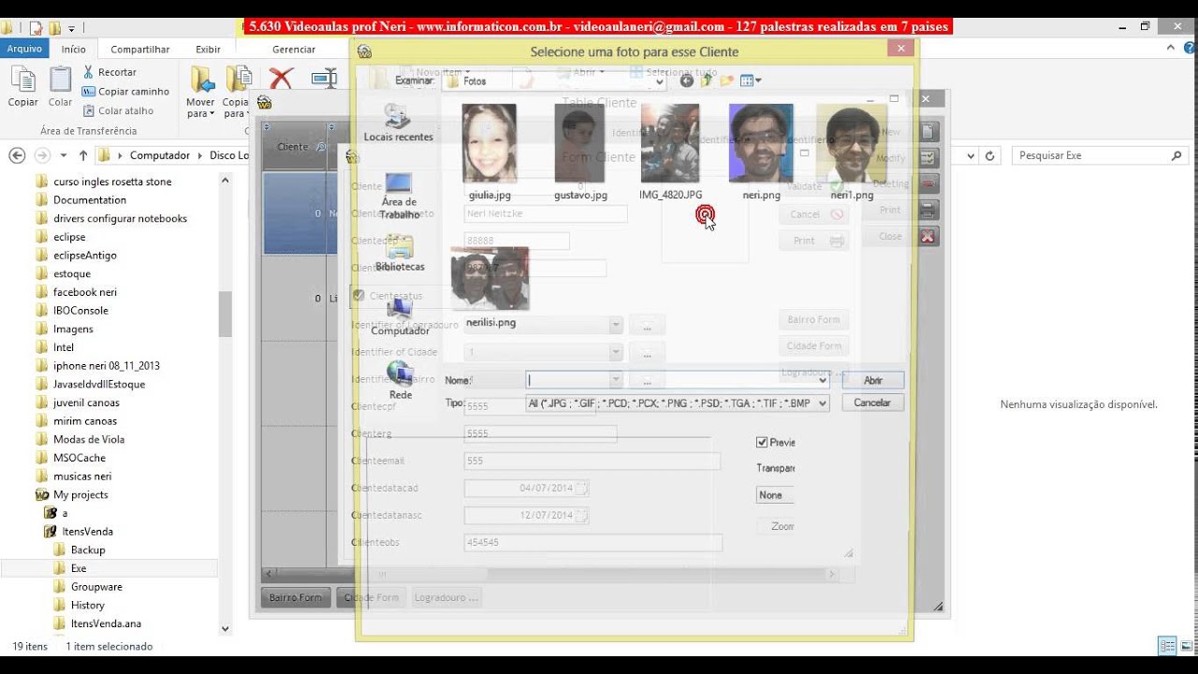Image resolution: width=1198 pixels, height=674 pixels.
Task: Select the 'My projects' tree node
Action: [80, 494]
